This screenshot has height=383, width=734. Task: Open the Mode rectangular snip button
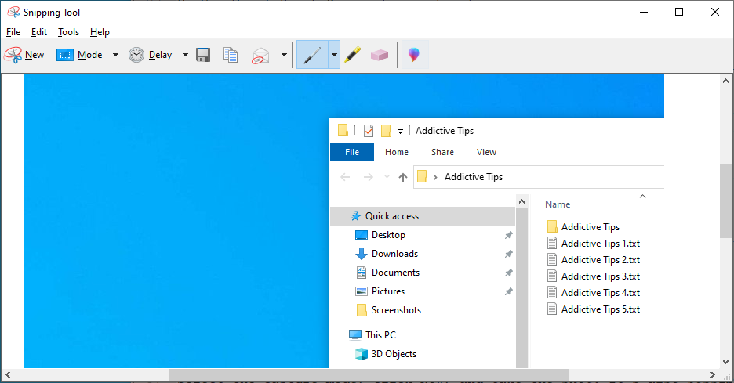79,55
